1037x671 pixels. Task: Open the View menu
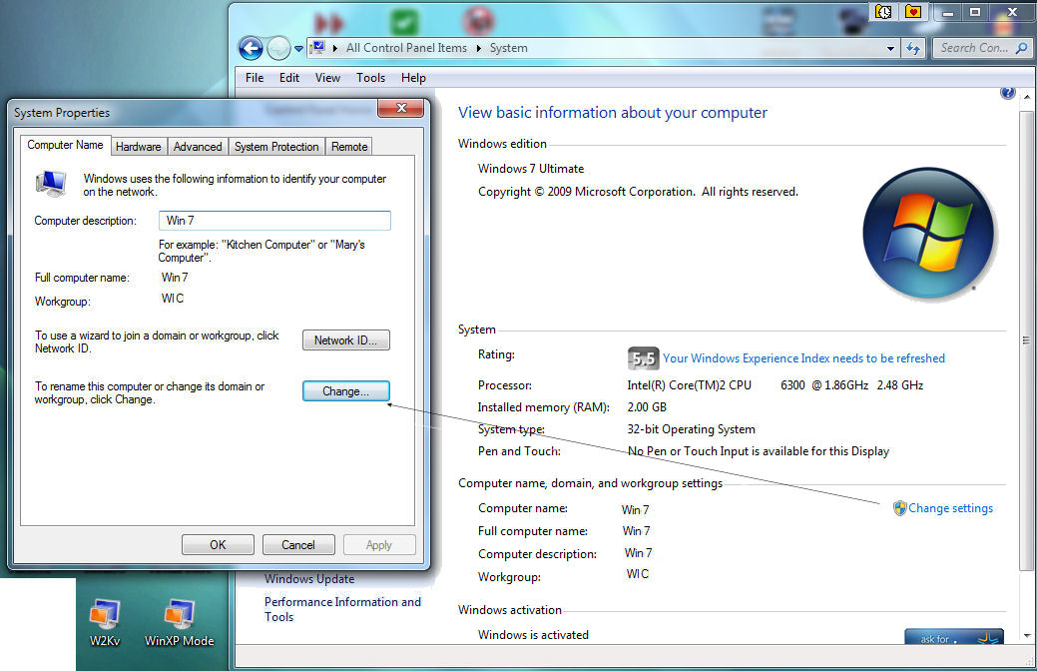tap(327, 78)
